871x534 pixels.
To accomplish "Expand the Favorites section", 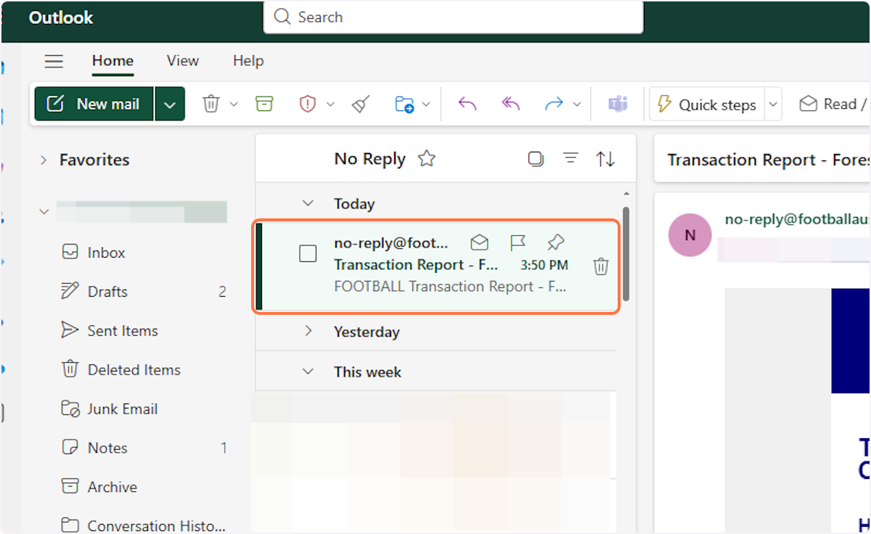I will [44, 160].
